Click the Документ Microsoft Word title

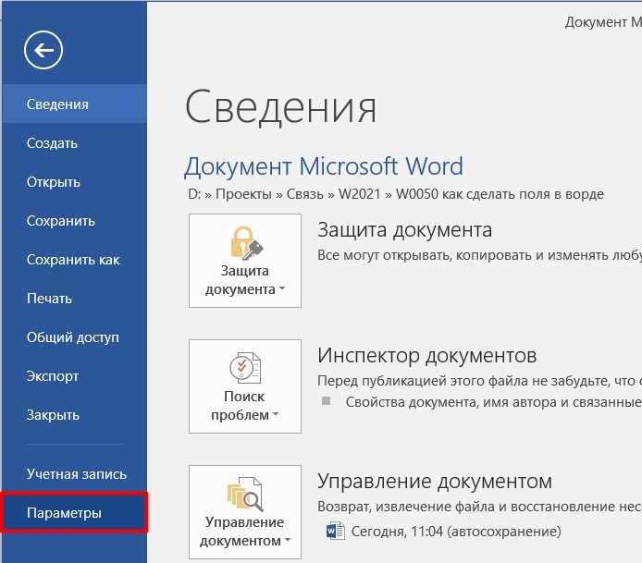[x=324, y=167]
